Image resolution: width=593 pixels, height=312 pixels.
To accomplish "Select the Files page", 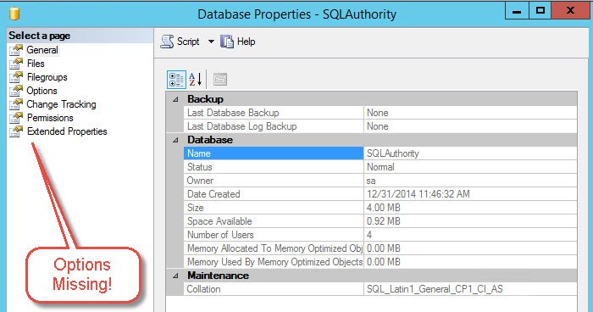I will pyautogui.click(x=36, y=64).
